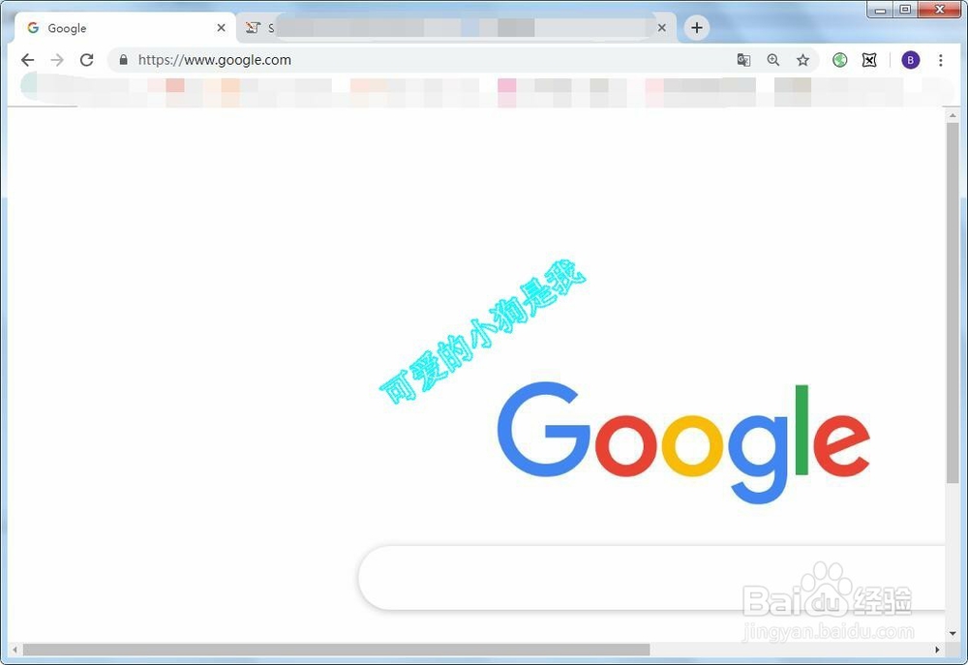968x665 pixels.
Task: Open profile avatar labeled B
Action: (911, 60)
